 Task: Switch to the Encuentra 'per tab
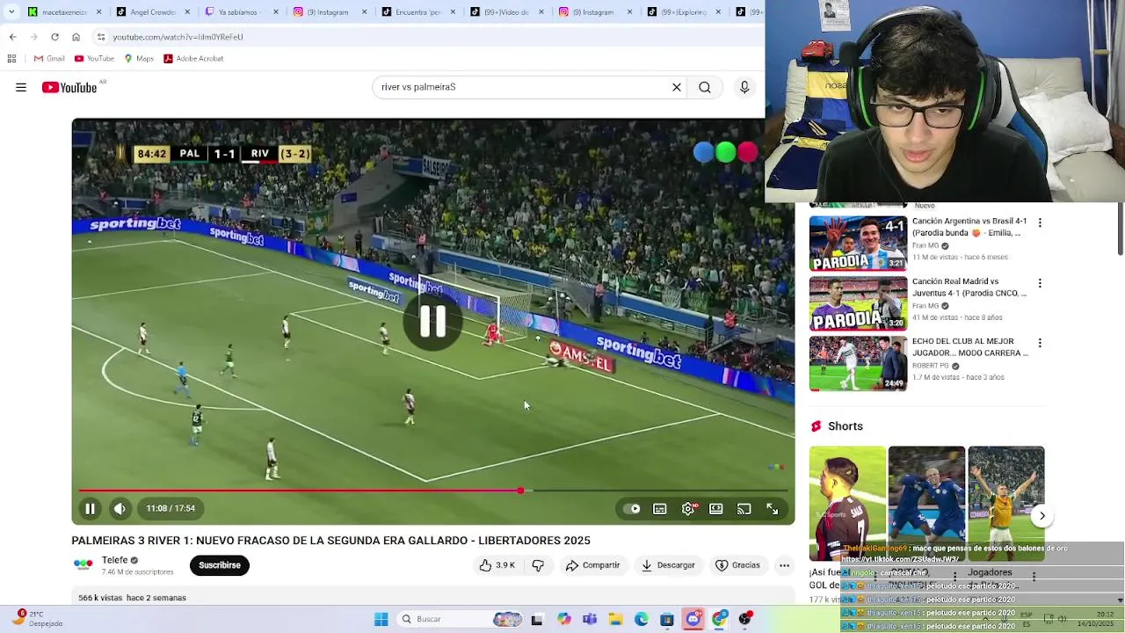(x=418, y=12)
